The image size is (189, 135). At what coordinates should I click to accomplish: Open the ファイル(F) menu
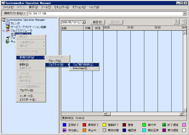point(8,7)
